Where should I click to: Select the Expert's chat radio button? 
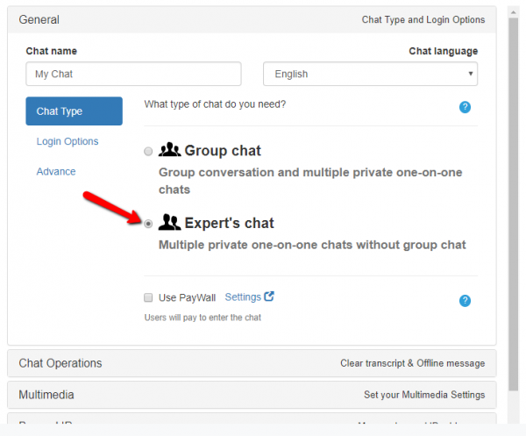point(148,224)
